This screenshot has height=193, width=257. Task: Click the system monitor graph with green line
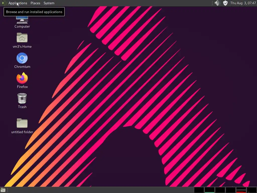(x=209, y=190)
